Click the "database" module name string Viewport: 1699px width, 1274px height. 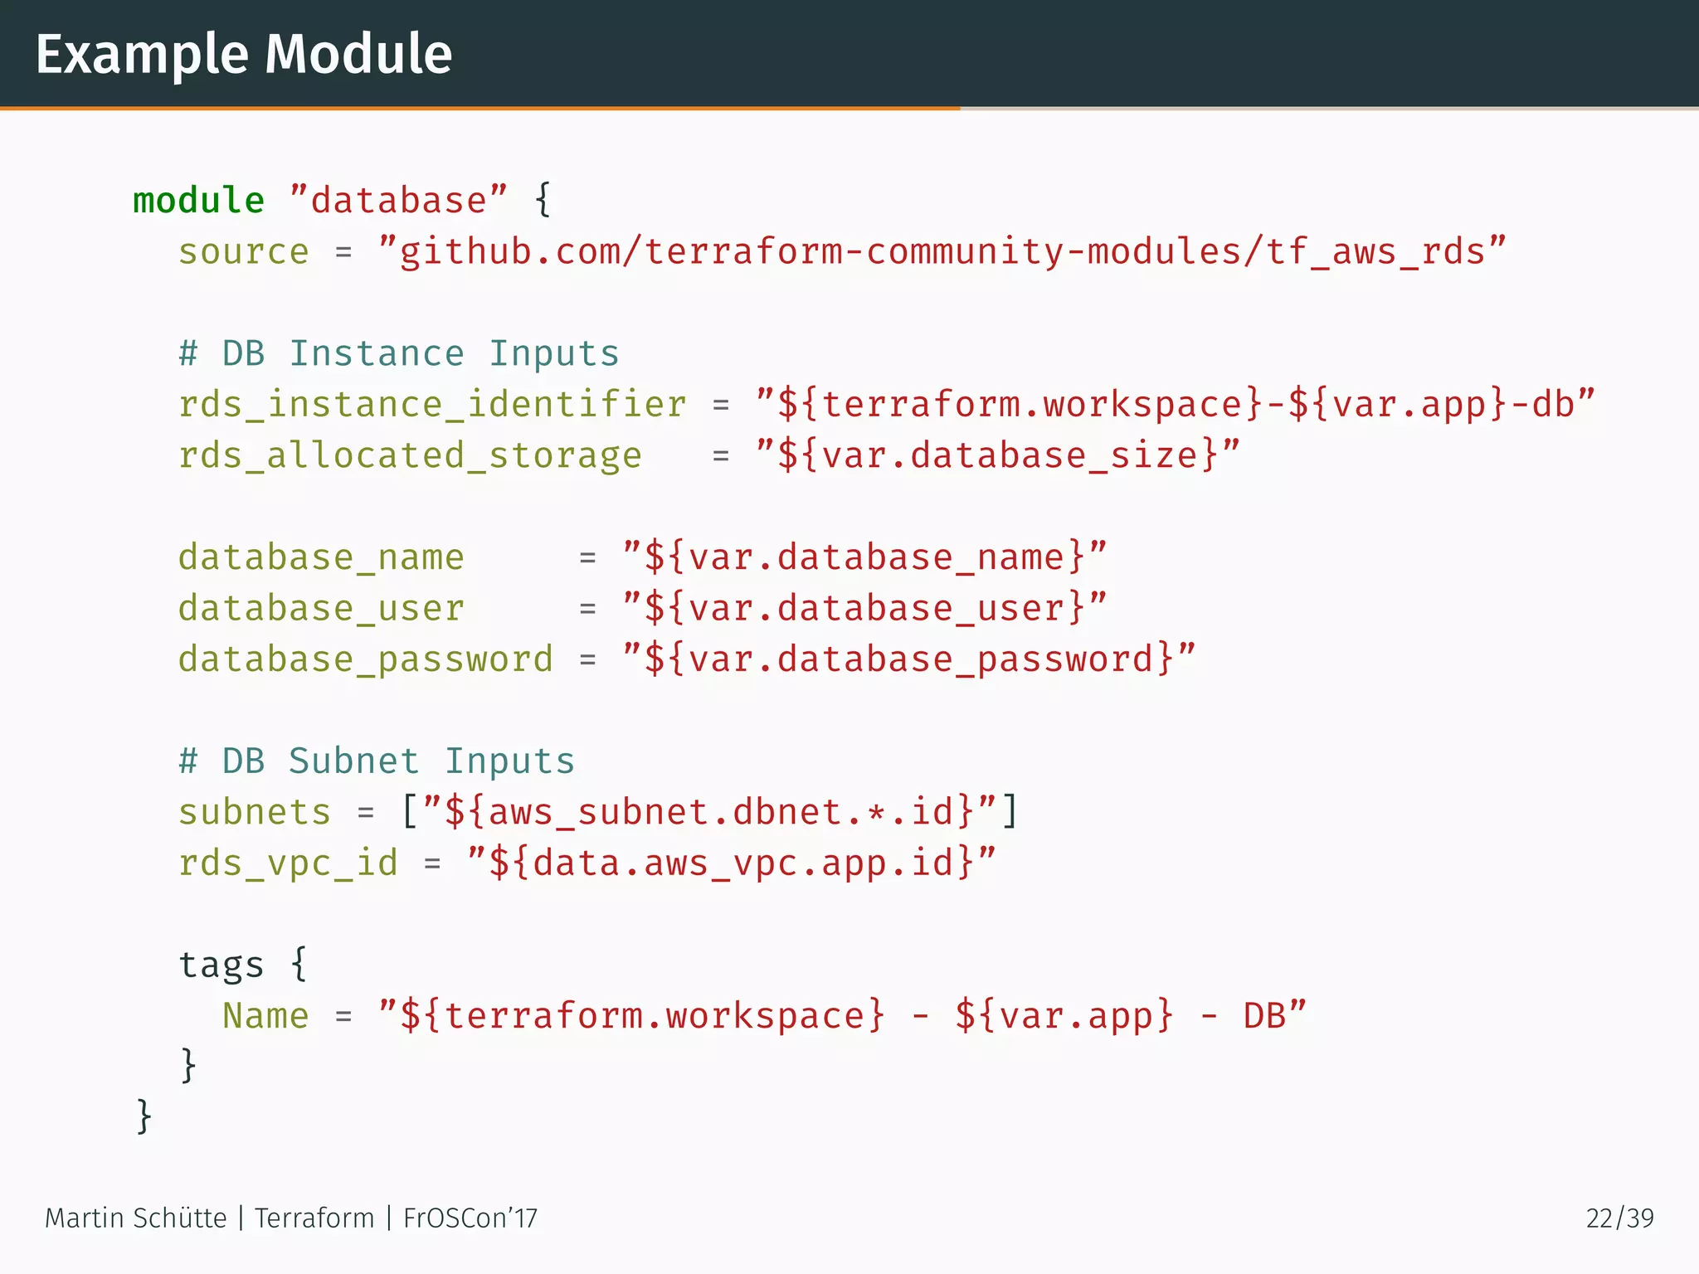click(x=398, y=201)
